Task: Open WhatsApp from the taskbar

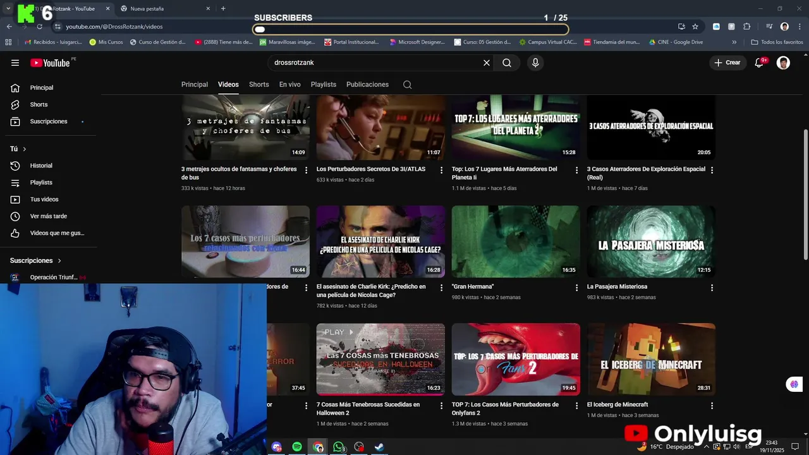Action: (x=339, y=447)
